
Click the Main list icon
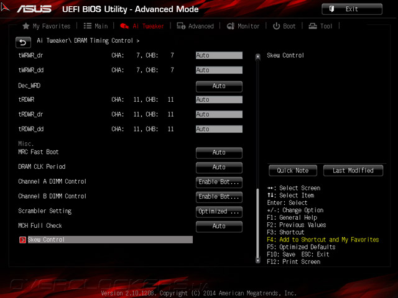click(x=88, y=26)
